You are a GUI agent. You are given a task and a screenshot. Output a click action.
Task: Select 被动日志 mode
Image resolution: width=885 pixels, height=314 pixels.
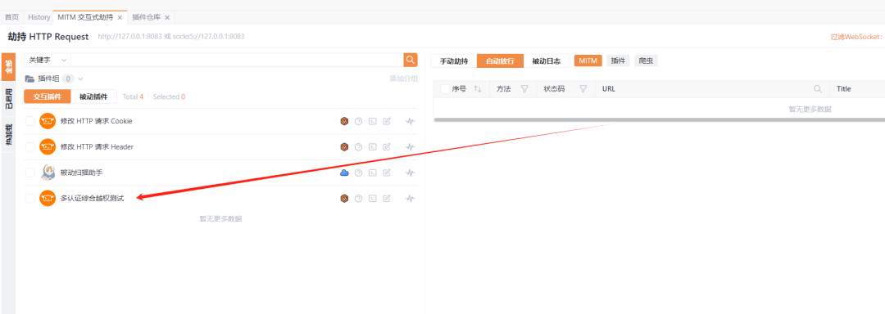point(547,61)
